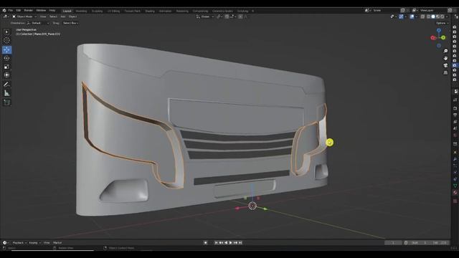The image size is (459, 258).
Task: Click the yellow origin point in viewport
Action: tap(330, 143)
